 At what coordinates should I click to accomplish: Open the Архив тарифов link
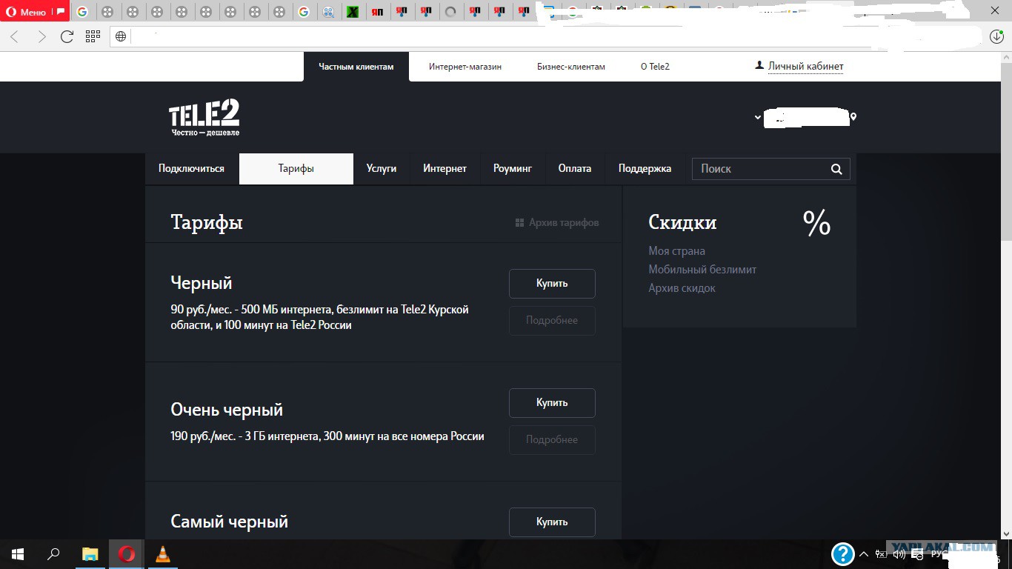click(564, 222)
